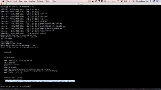Image resolution: width=161 pixels, height=90 pixels.
Task: Click the terminal cursor at the last prompt
Action: [x=30, y=86]
